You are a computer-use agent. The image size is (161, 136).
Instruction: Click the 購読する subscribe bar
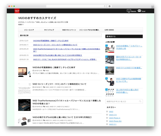tap(124, 36)
